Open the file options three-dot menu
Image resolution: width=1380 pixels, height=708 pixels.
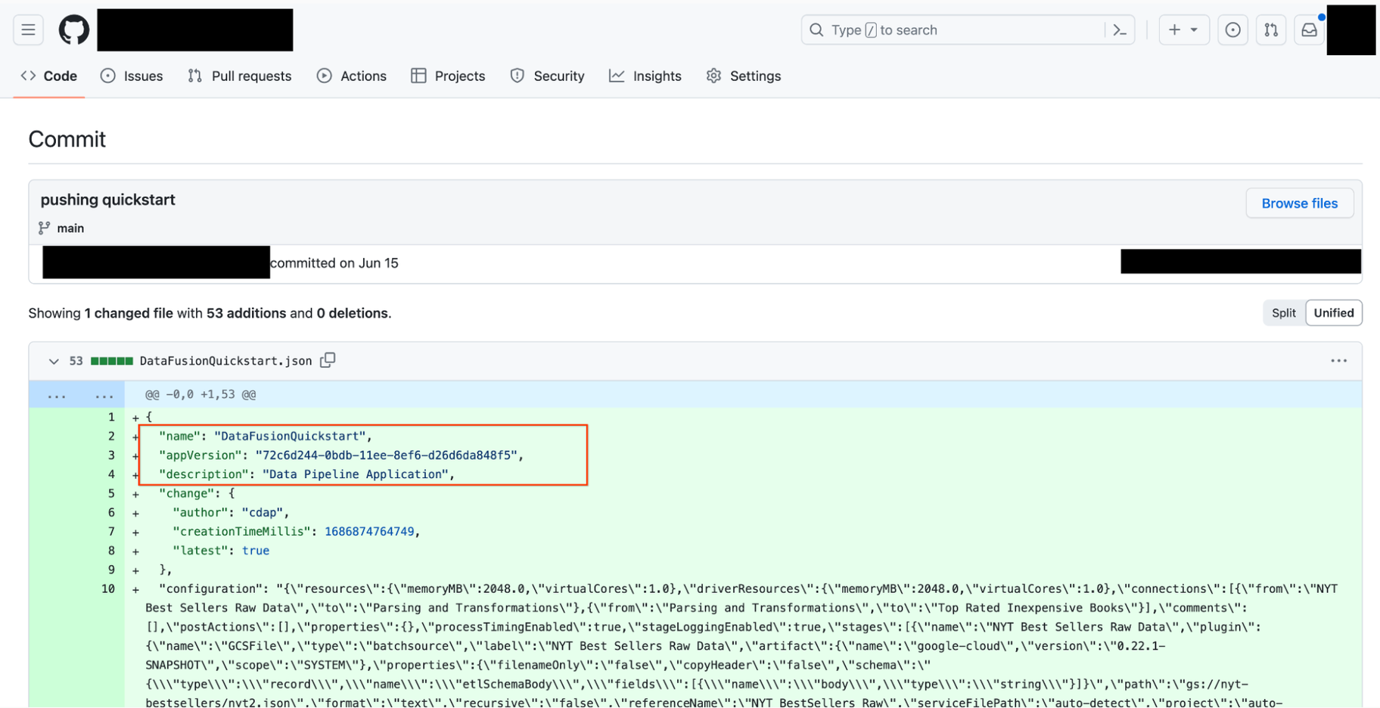pyautogui.click(x=1338, y=361)
